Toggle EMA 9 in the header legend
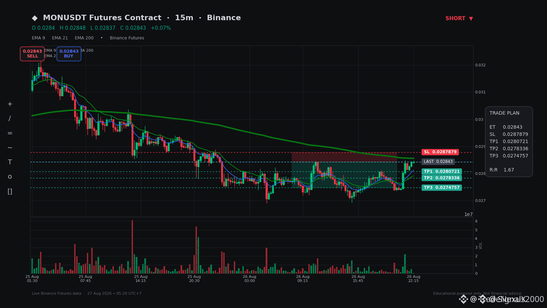Image resolution: width=547 pixels, height=308 pixels. point(38,38)
